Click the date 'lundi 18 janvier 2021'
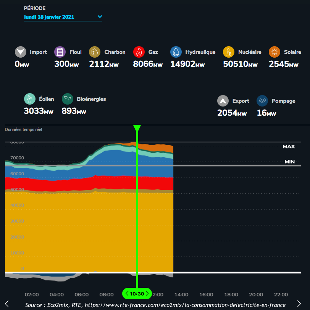The width and height of the screenshot is (310, 310). pyautogui.click(x=49, y=17)
